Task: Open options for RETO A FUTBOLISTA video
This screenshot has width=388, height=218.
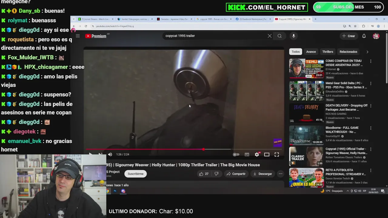Action: pyautogui.click(x=370, y=170)
